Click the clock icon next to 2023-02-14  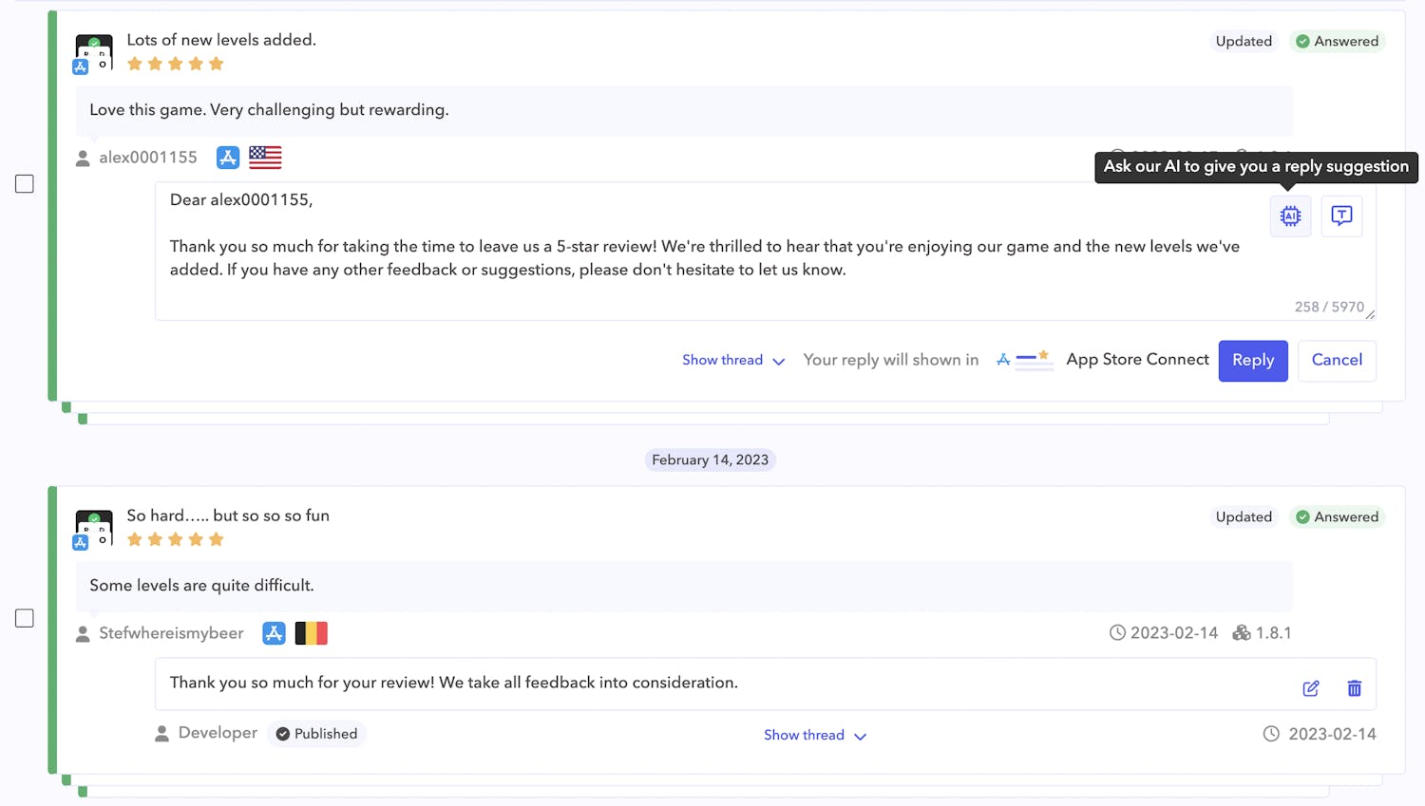(x=1116, y=632)
